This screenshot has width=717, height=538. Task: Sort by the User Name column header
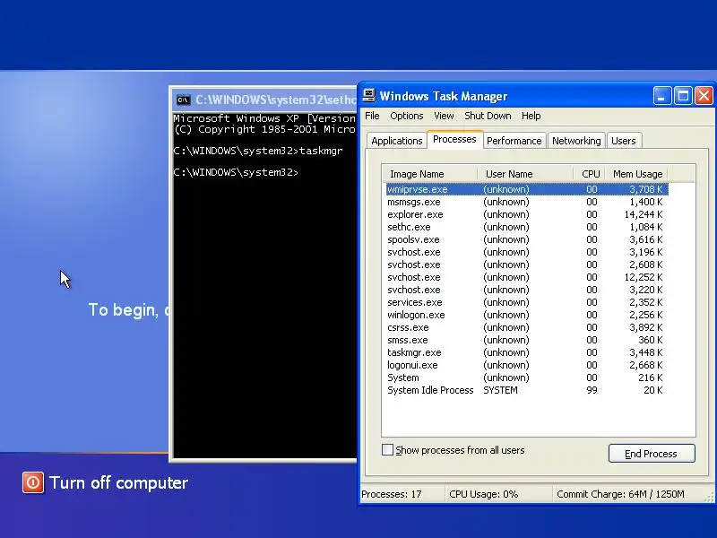tap(525, 174)
